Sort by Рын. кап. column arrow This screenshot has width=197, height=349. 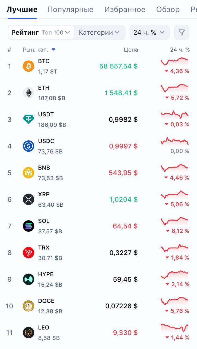[x=53, y=49]
